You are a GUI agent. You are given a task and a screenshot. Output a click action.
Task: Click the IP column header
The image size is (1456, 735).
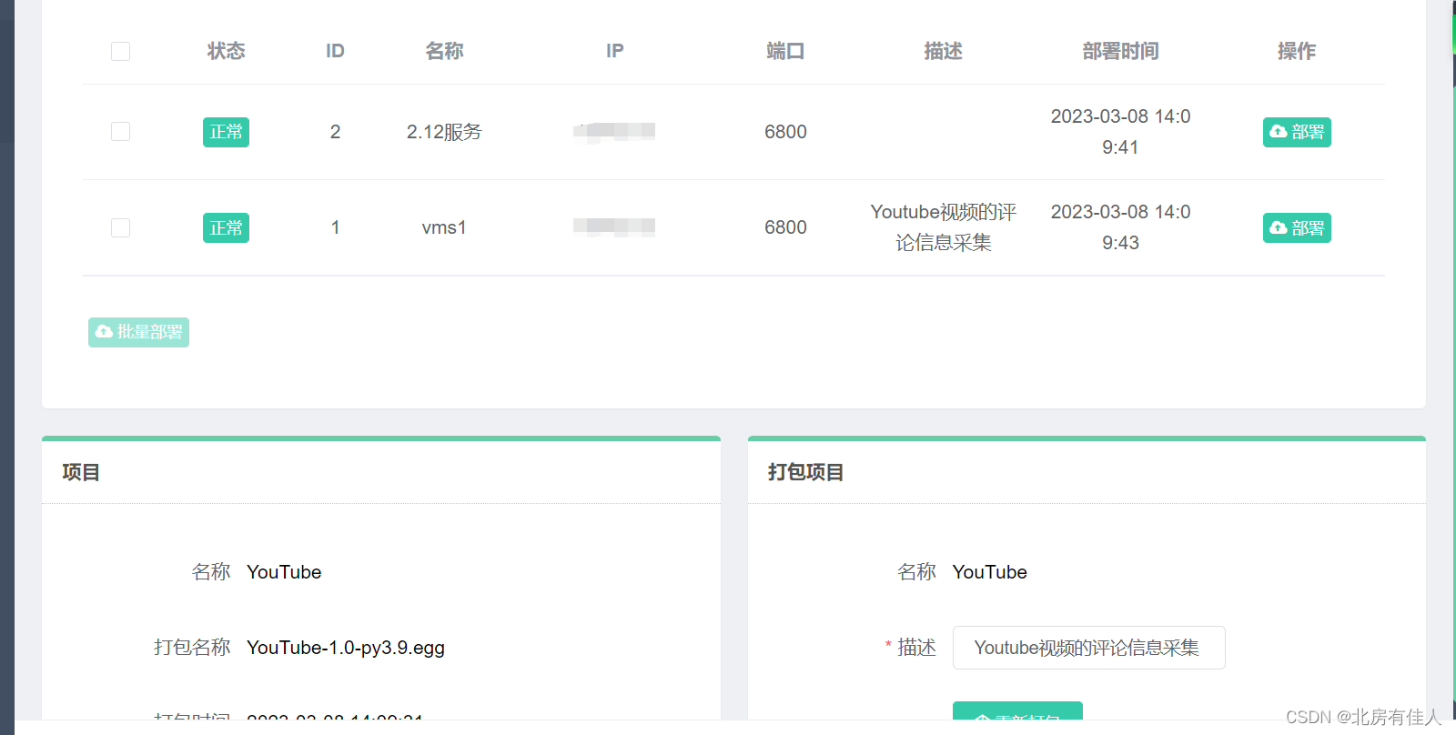tap(615, 51)
